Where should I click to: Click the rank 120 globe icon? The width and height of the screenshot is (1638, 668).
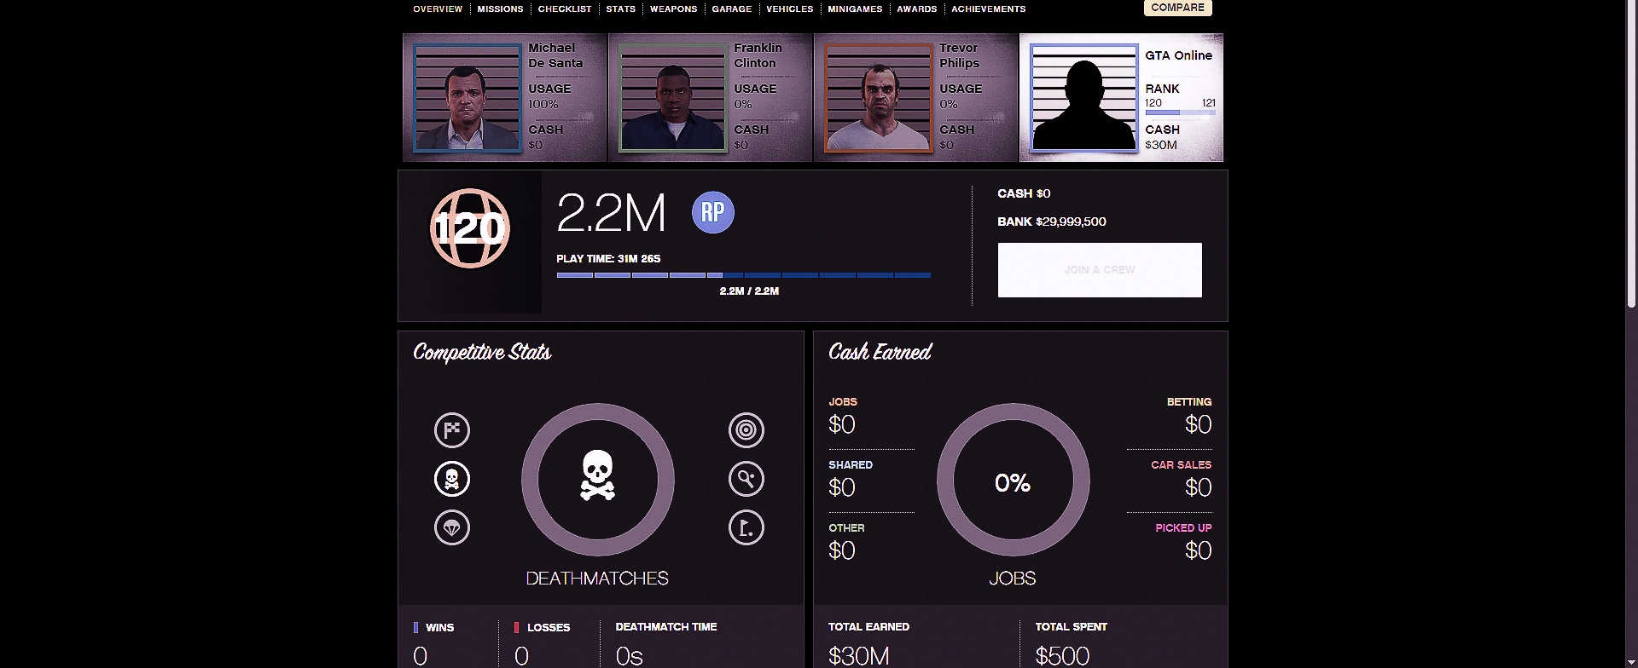[469, 228]
